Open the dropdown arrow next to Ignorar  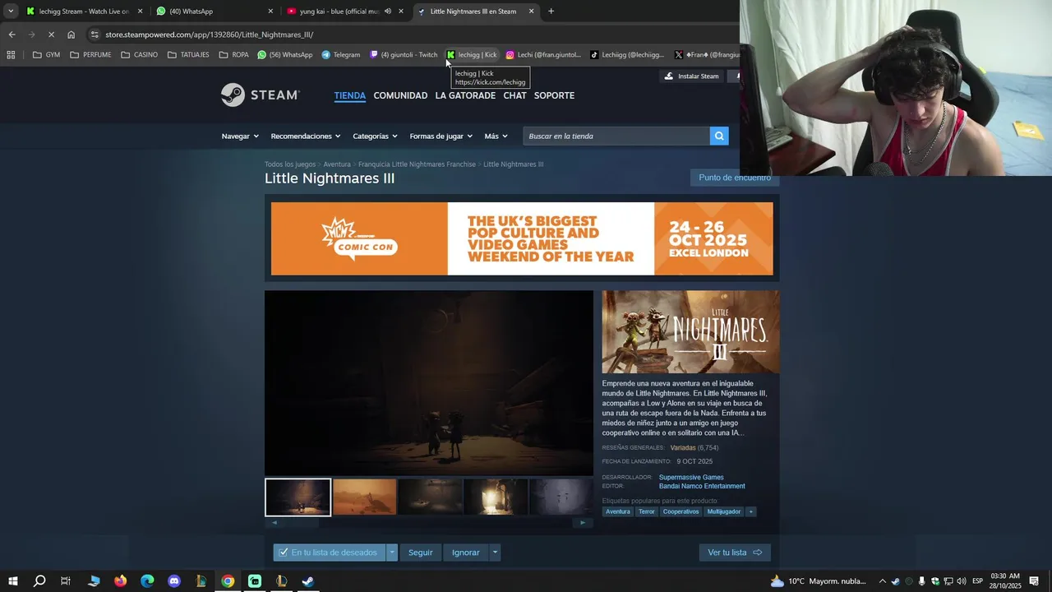495,553
